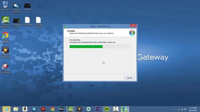Select the final render 2.avi desktop file

pyautogui.click(x=17, y=23)
